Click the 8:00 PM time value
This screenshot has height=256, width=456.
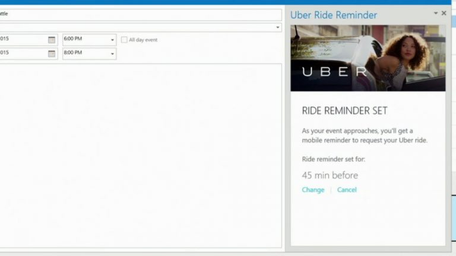[72, 53]
